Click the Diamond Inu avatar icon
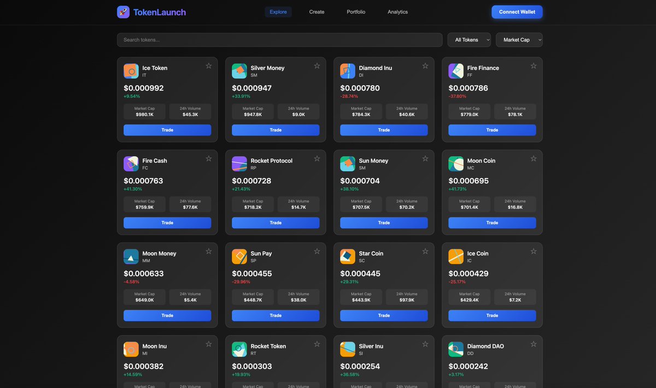This screenshot has width=656, height=388. coord(348,71)
